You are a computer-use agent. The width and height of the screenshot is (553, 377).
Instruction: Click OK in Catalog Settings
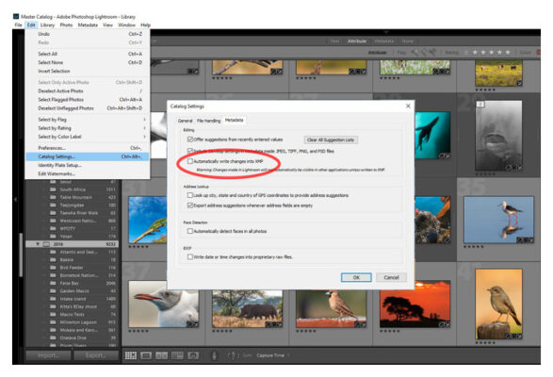pyautogui.click(x=356, y=277)
